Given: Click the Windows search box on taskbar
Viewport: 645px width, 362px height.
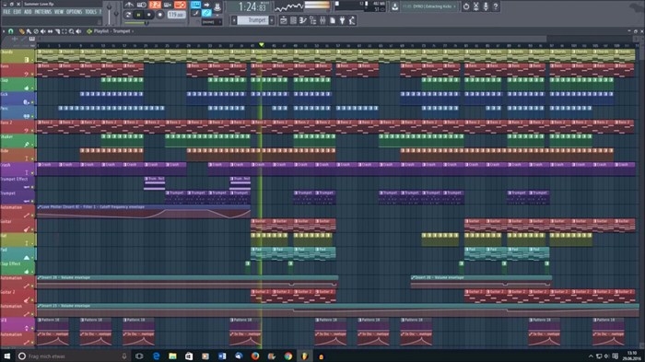Looking at the screenshot, I should tap(74, 356).
